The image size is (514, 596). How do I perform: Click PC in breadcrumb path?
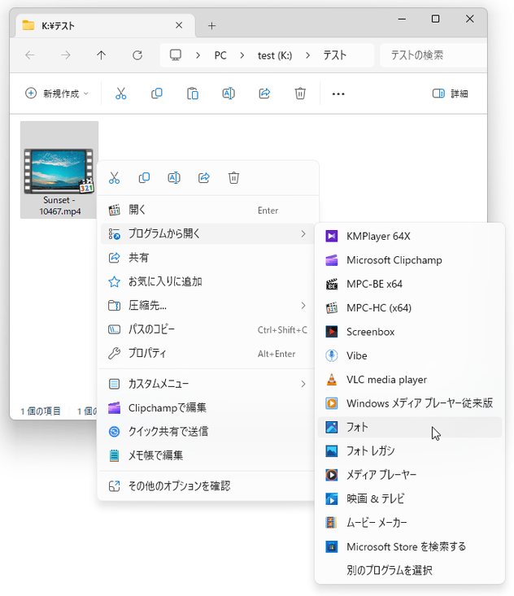[x=220, y=55]
